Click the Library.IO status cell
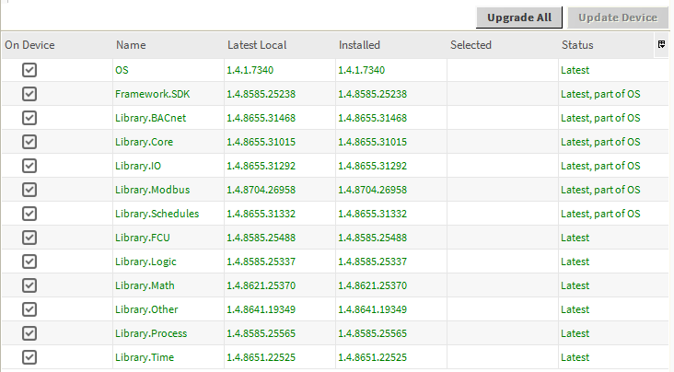This screenshot has width=674, height=372. [600, 166]
